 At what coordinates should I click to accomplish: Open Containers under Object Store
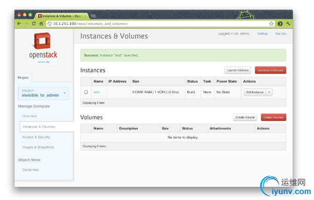coord(30,170)
